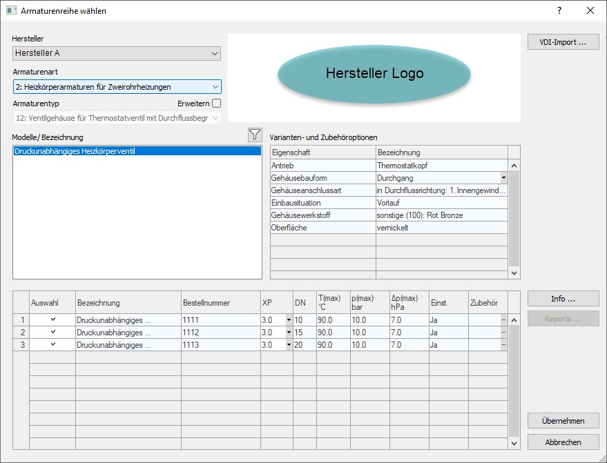Click the Antrieb property cell
The width and height of the screenshot is (607, 463).
coord(323,166)
